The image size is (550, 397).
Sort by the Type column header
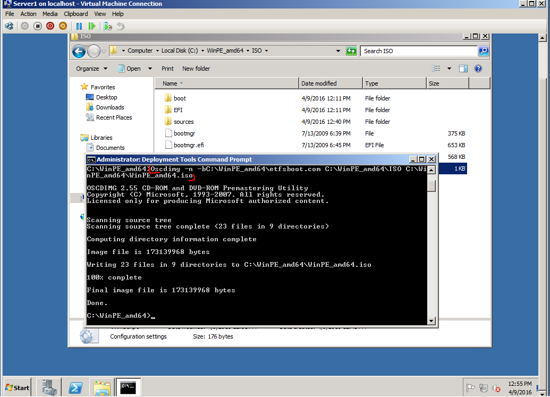click(395, 83)
